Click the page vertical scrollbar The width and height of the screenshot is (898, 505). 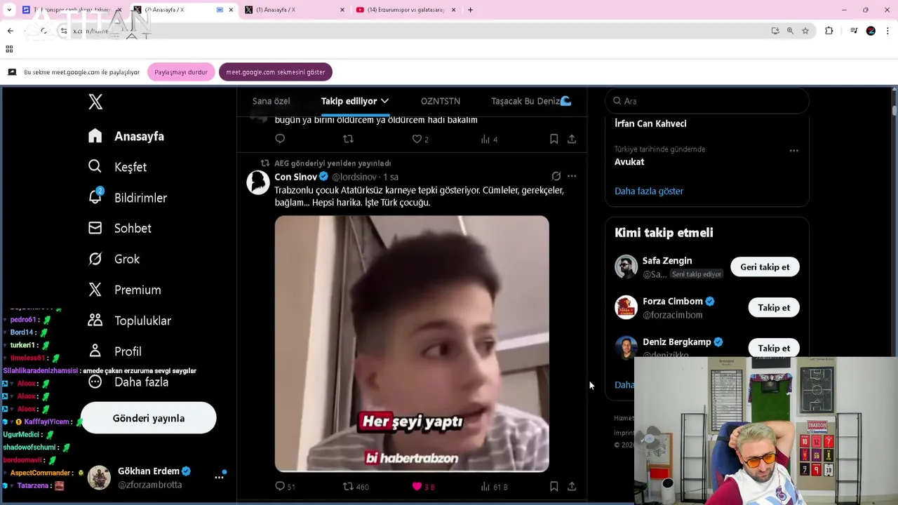click(894, 110)
